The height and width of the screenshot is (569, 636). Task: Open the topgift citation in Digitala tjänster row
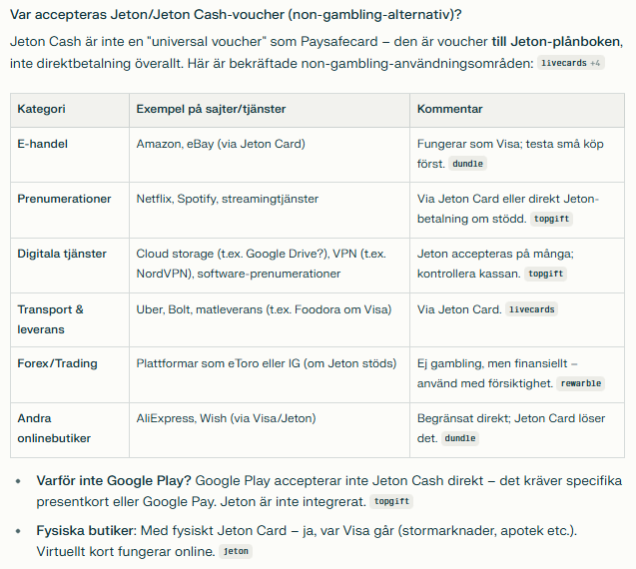click(x=545, y=274)
